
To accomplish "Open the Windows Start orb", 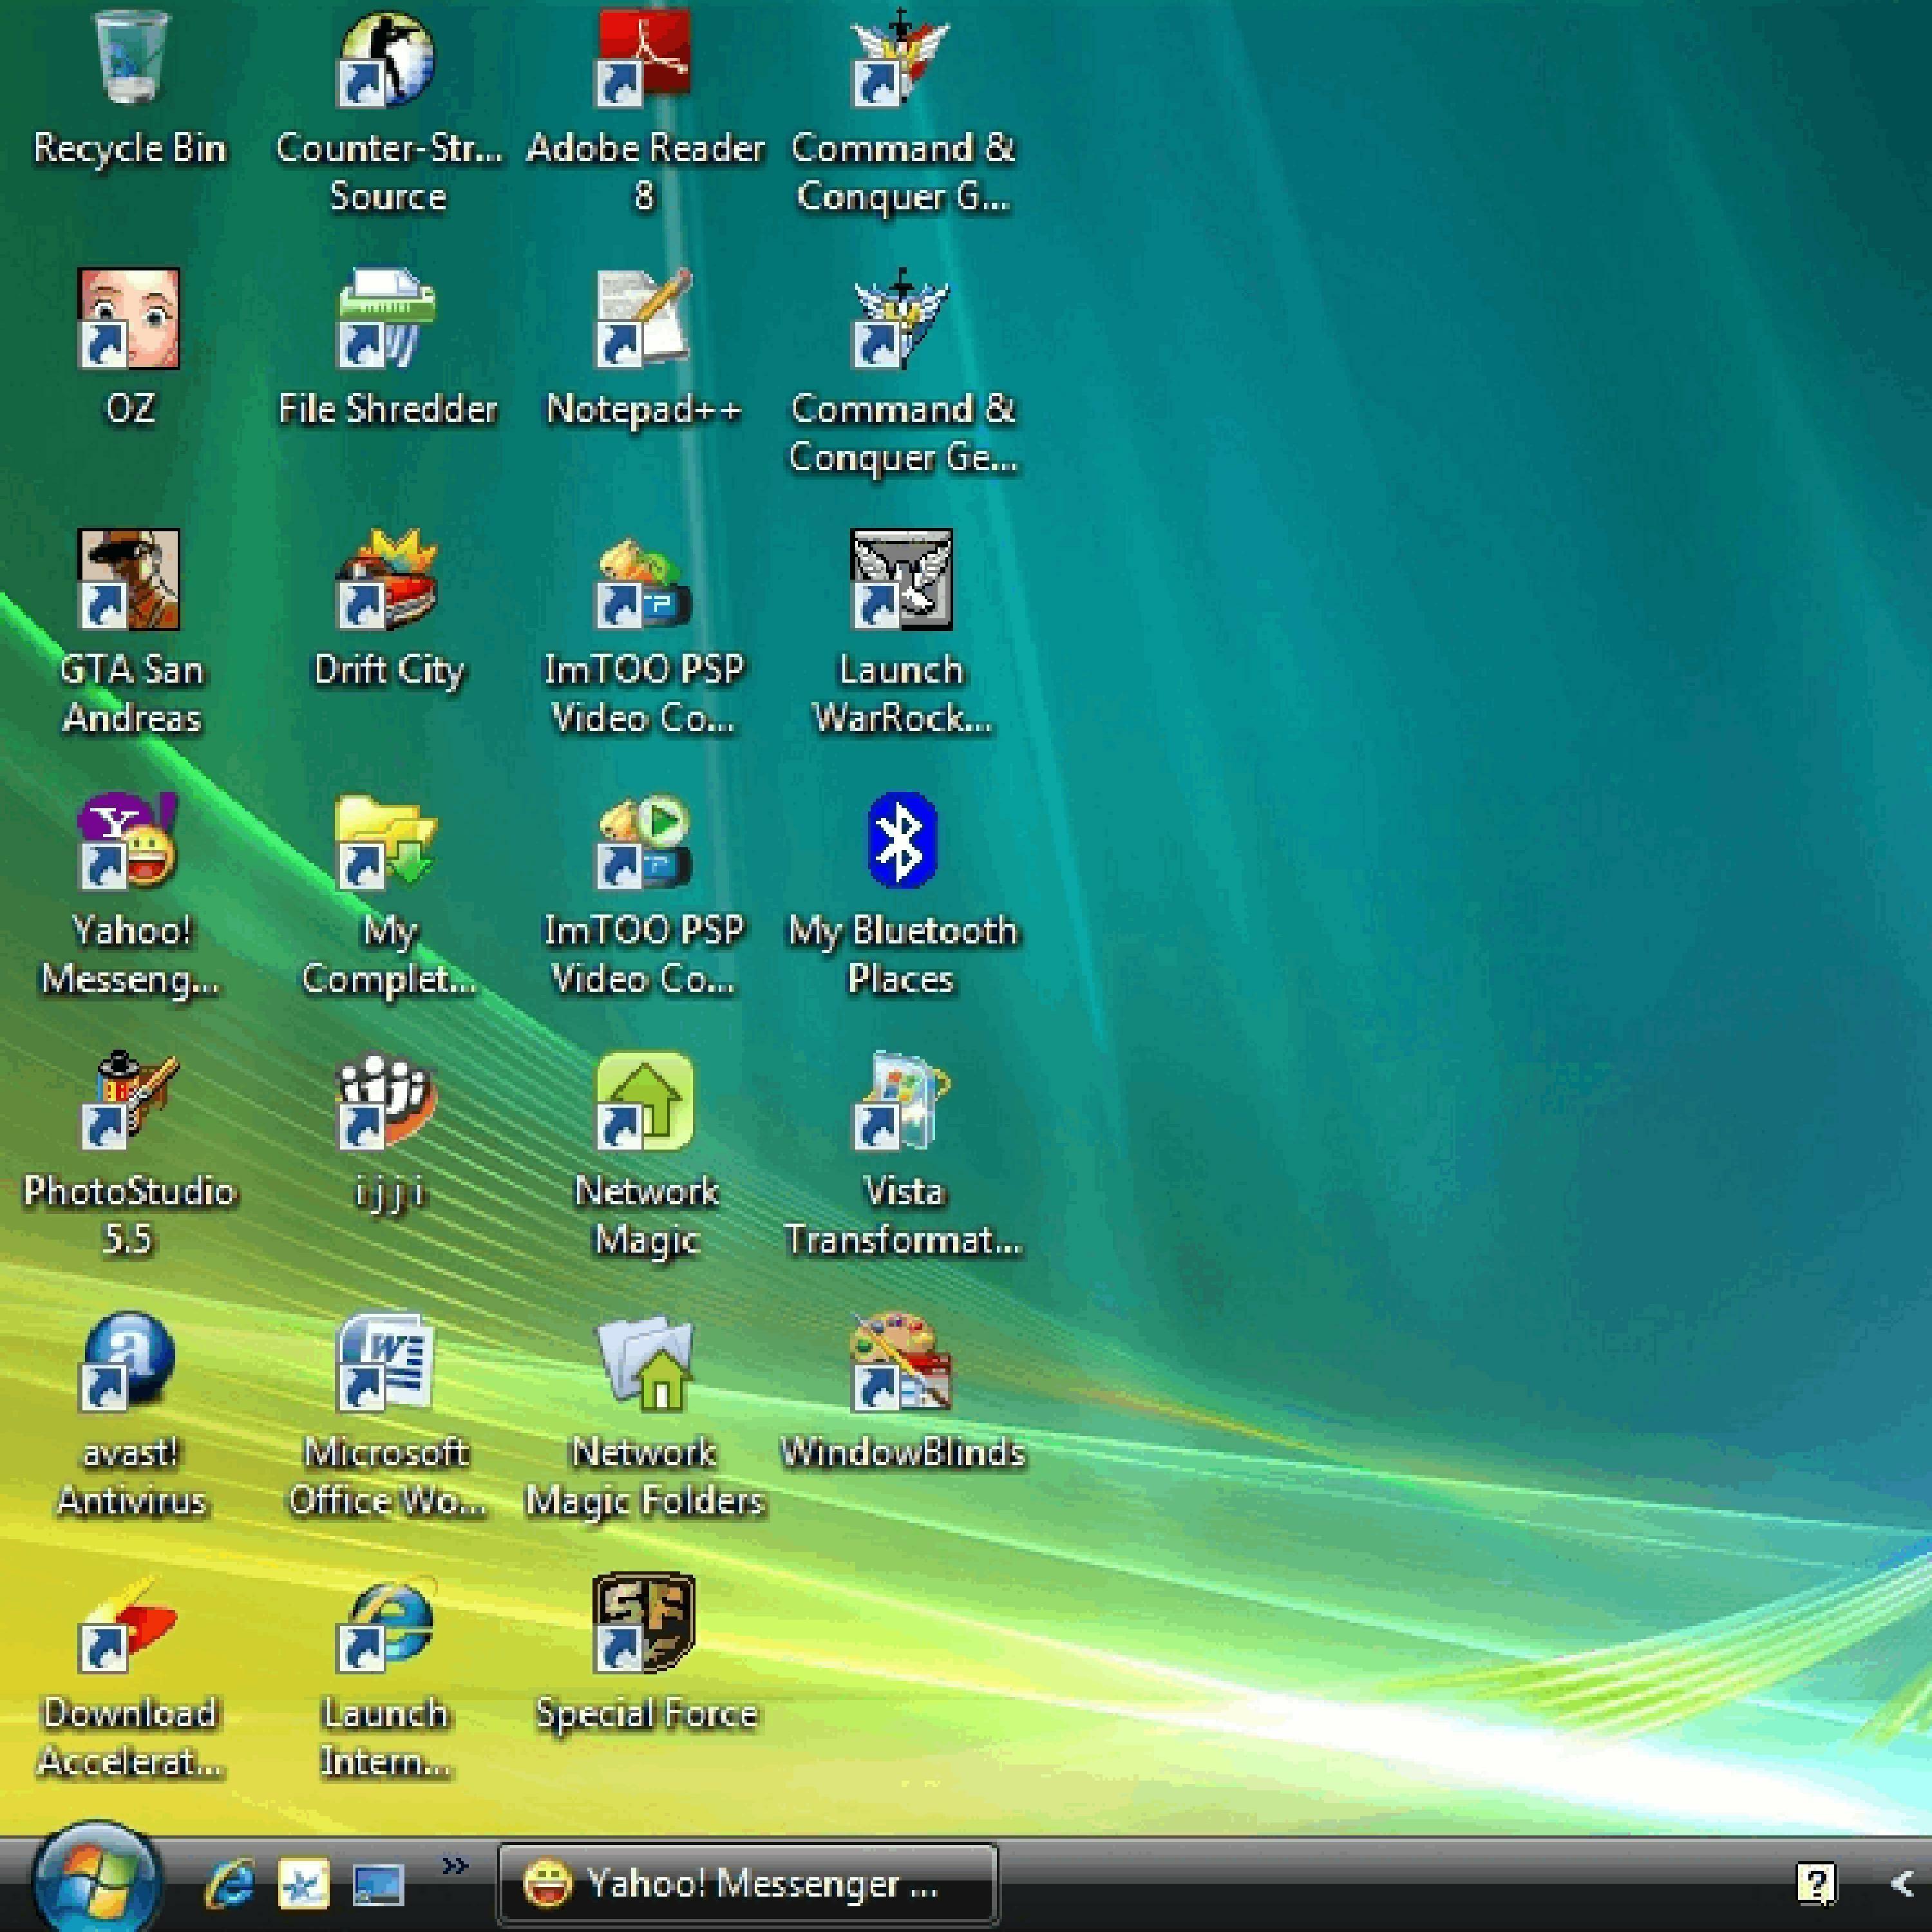I will 97,1882.
